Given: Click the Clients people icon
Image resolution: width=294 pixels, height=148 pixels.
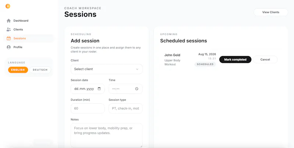Looking at the screenshot, I should (x=8, y=30).
